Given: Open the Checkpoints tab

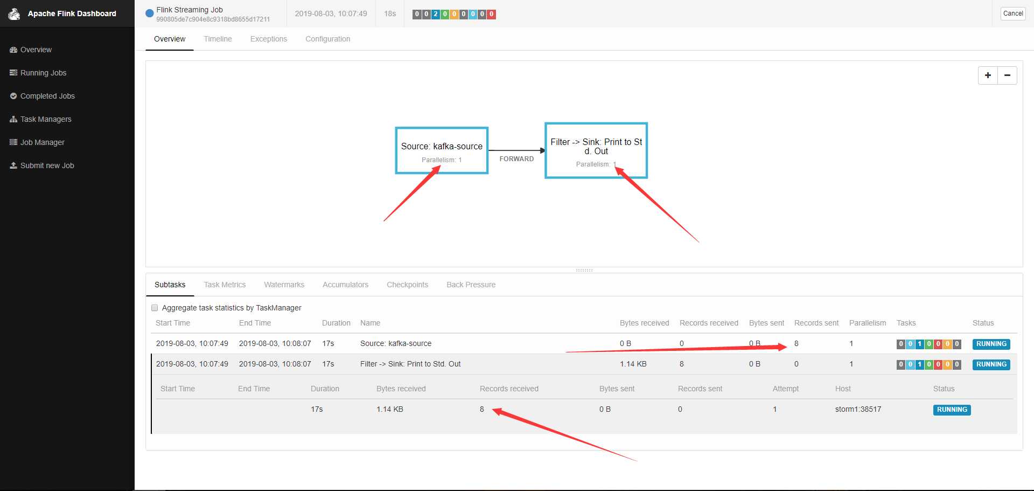Looking at the screenshot, I should click(407, 285).
